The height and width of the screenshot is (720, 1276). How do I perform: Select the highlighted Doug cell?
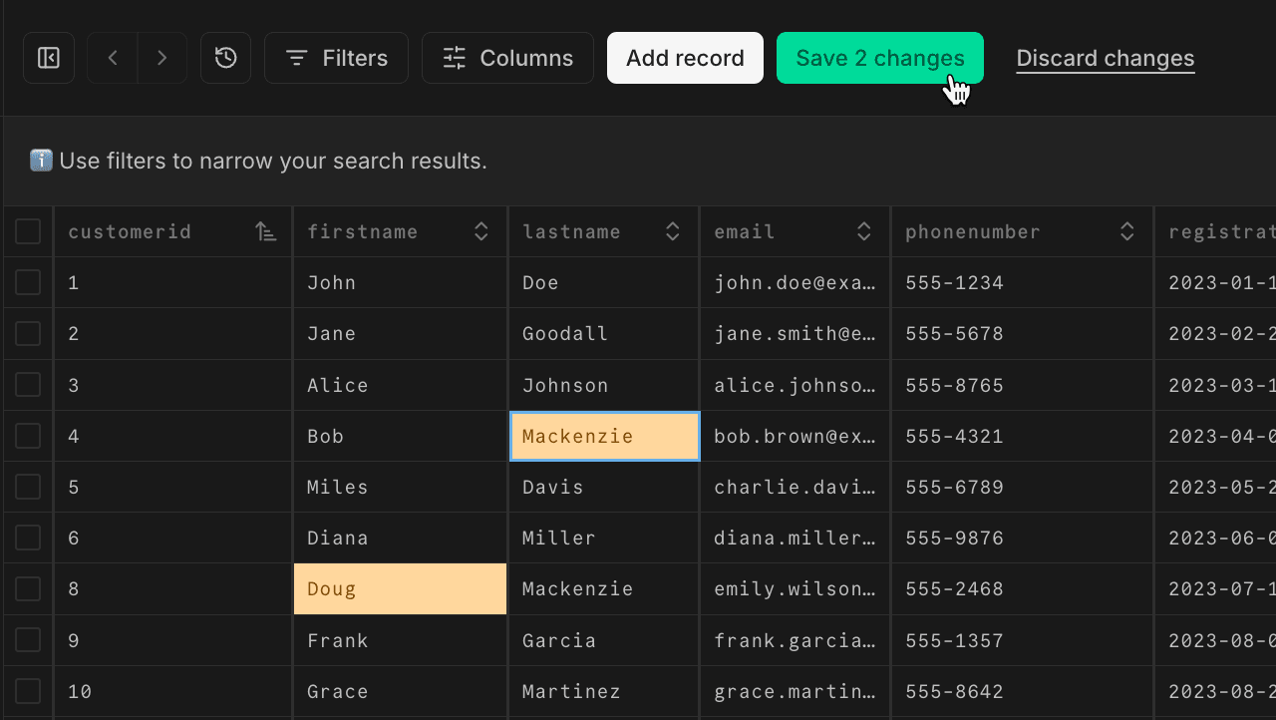(400, 589)
